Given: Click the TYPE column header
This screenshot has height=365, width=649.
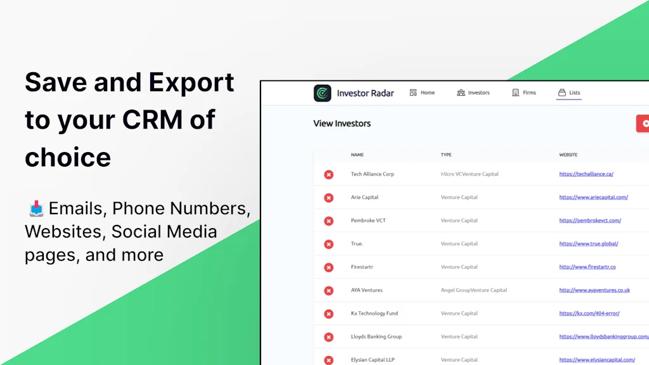Looking at the screenshot, I should tap(446, 154).
